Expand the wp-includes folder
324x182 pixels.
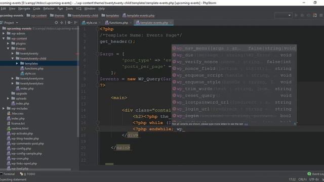pos(4,108)
